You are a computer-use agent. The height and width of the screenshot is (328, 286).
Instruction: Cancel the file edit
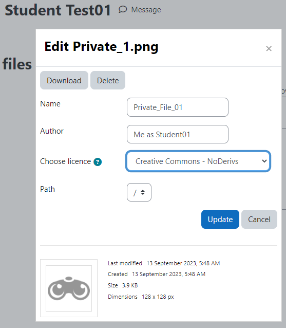click(x=259, y=219)
